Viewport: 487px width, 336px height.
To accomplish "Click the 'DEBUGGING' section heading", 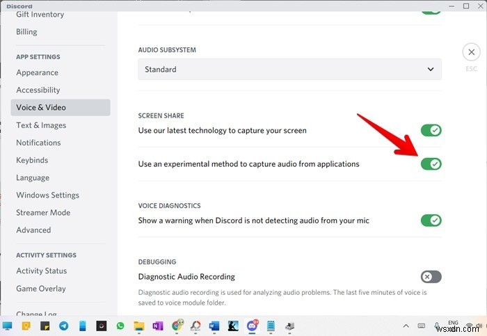I will click(157, 262).
